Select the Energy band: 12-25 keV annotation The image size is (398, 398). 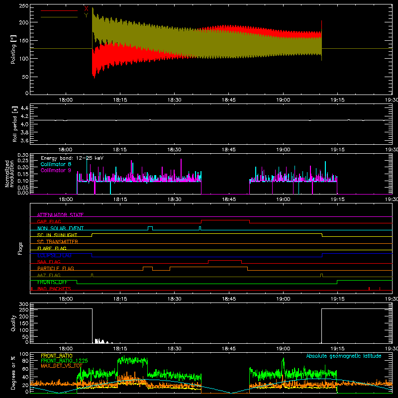72,158
